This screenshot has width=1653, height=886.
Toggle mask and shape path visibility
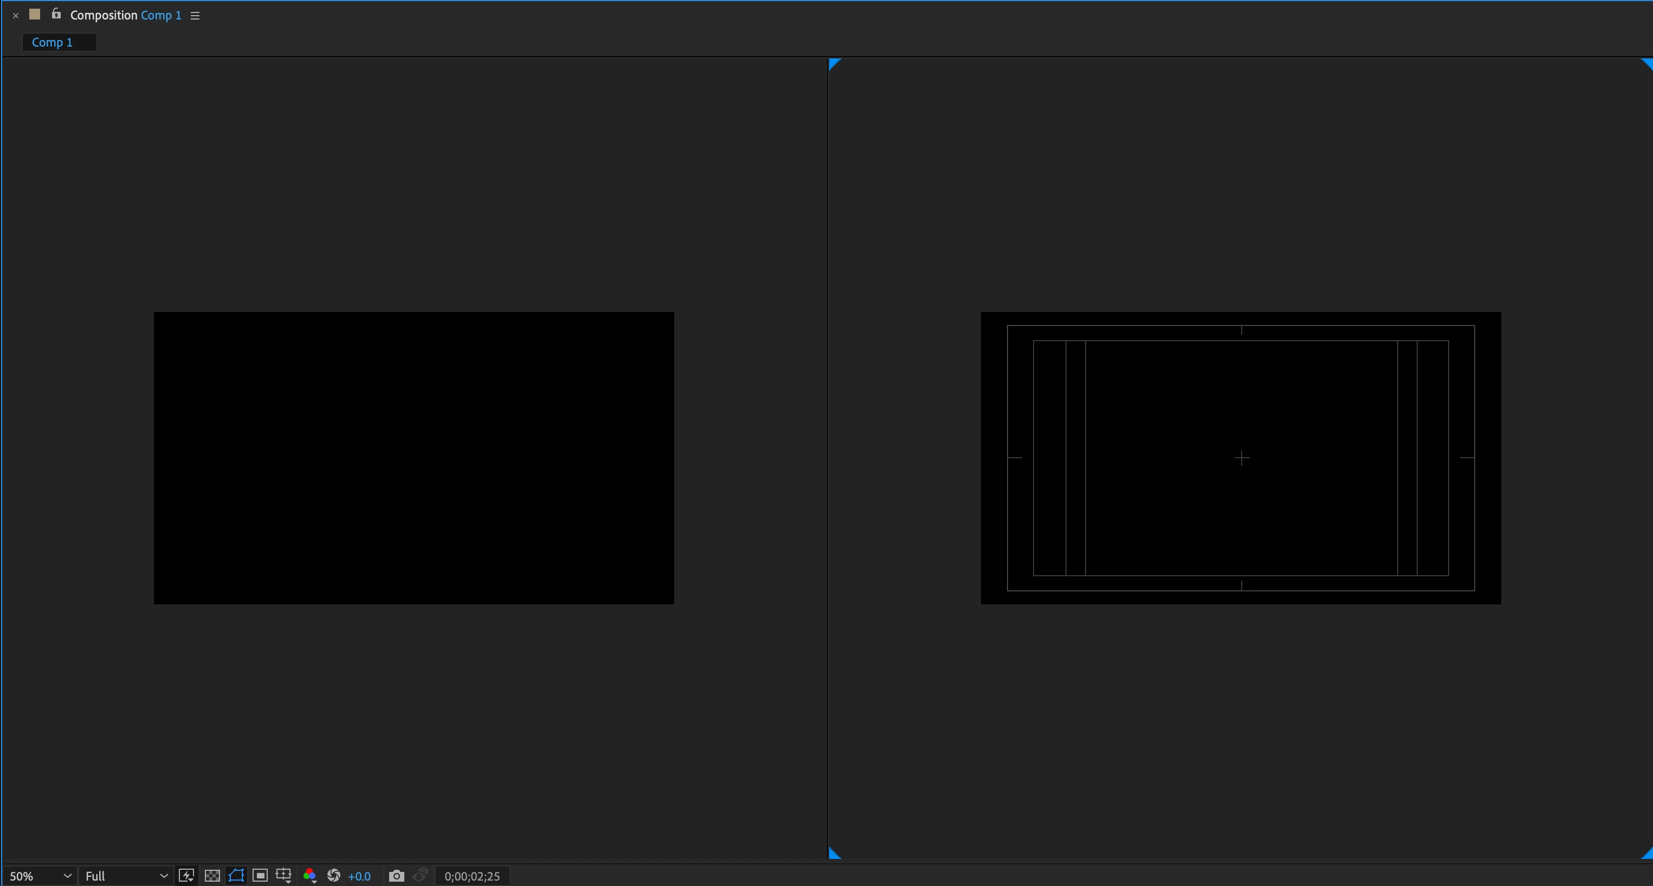[x=236, y=876]
